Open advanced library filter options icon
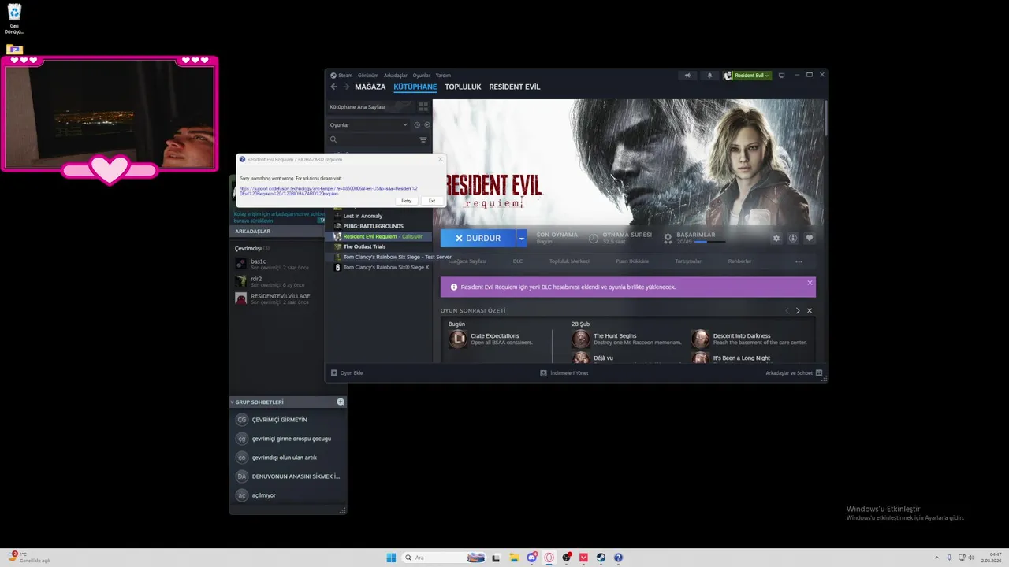Viewport: 1009px width, 567px height. 423,139
